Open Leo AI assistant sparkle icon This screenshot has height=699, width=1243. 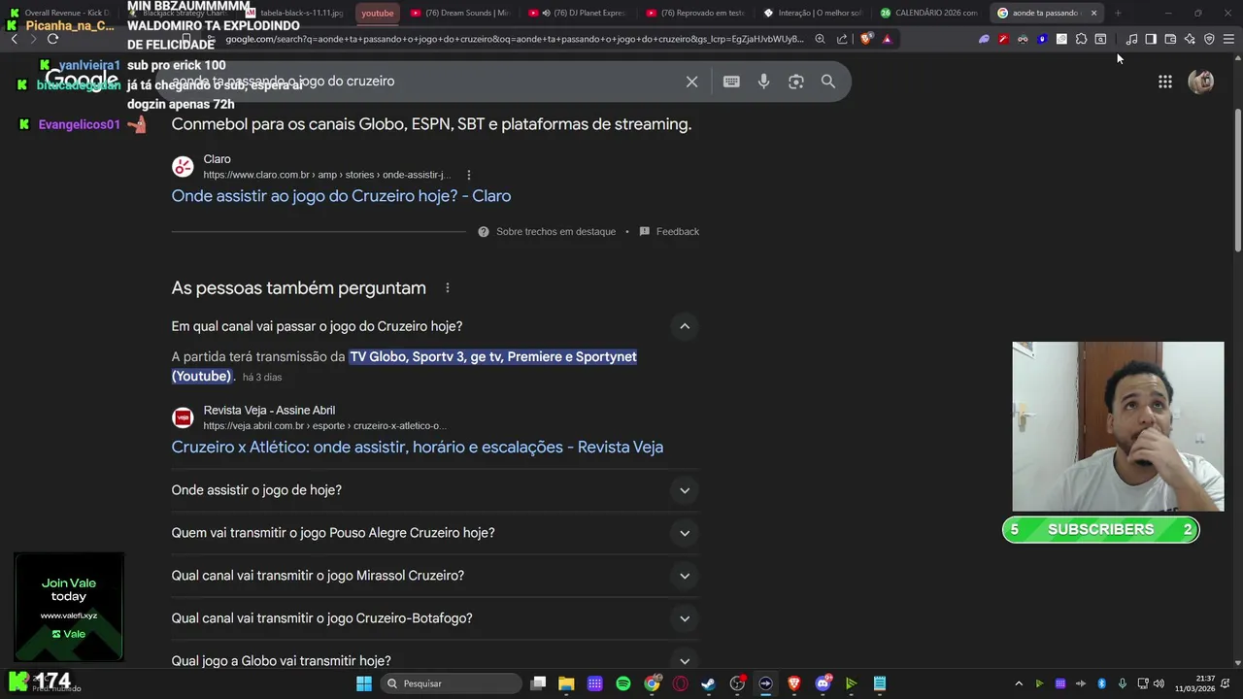(x=1190, y=39)
